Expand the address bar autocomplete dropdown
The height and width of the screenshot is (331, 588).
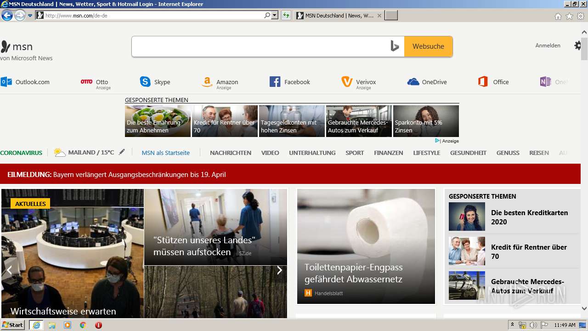275,16
